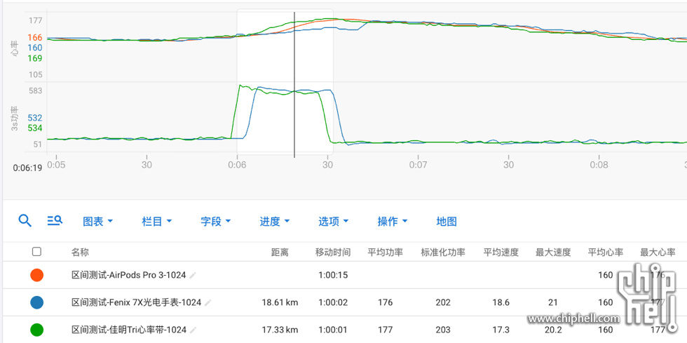Click the 0:05 time axis label
This screenshot has height=343, width=687.
pyautogui.click(x=56, y=165)
